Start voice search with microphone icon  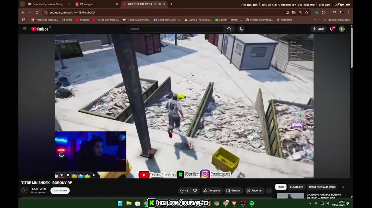pos(241,29)
